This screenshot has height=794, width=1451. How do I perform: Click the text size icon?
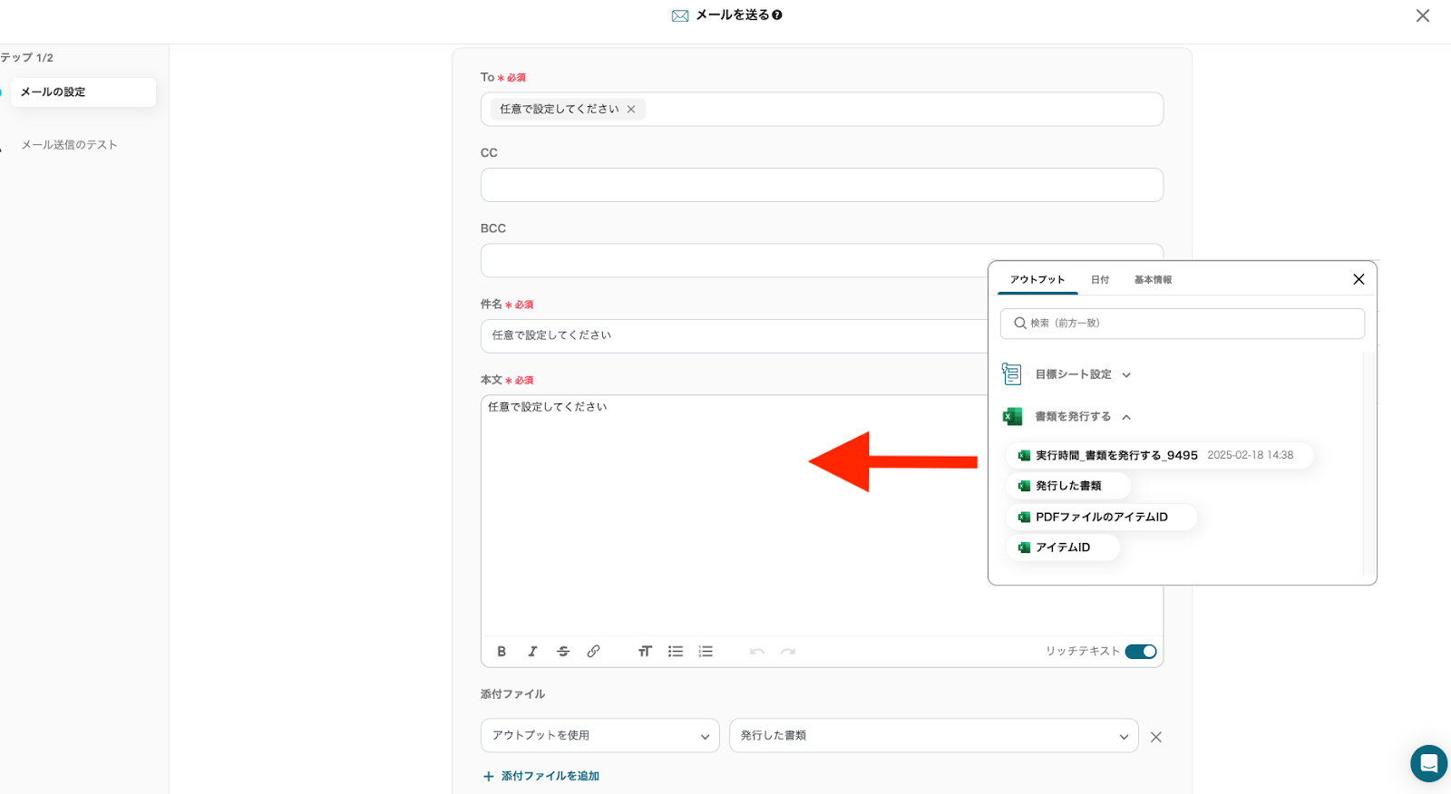645,652
